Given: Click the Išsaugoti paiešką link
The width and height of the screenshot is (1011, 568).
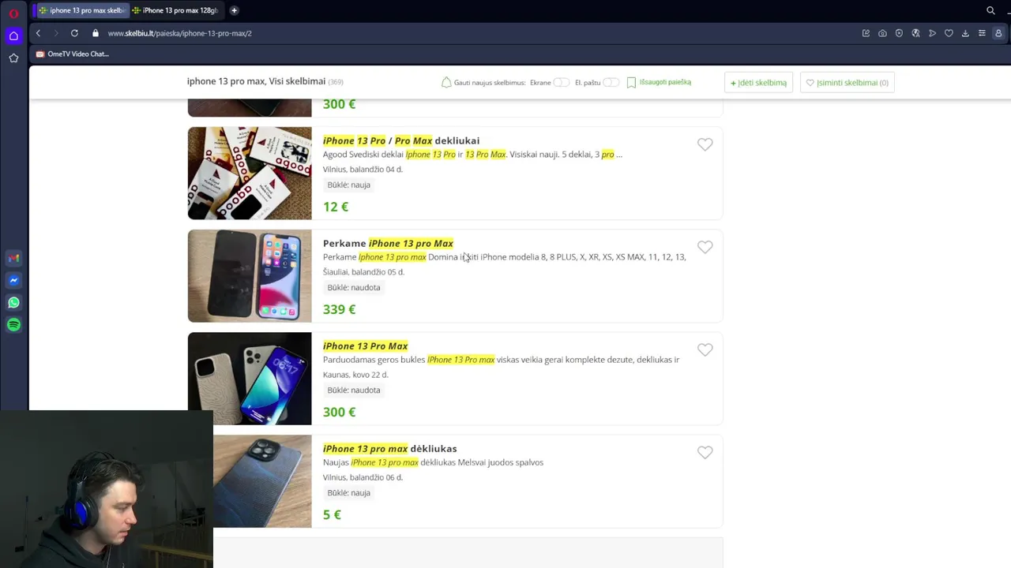Looking at the screenshot, I should (x=659, y=82).
